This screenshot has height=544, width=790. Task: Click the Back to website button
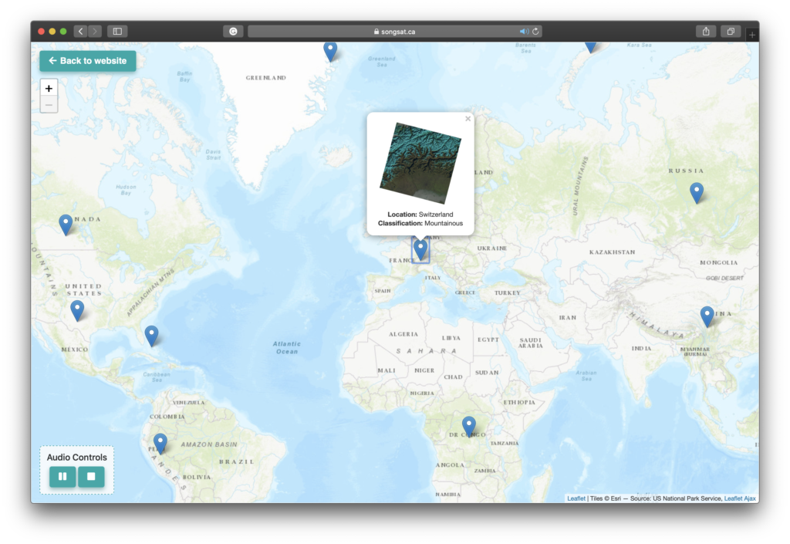pos(88,61)
